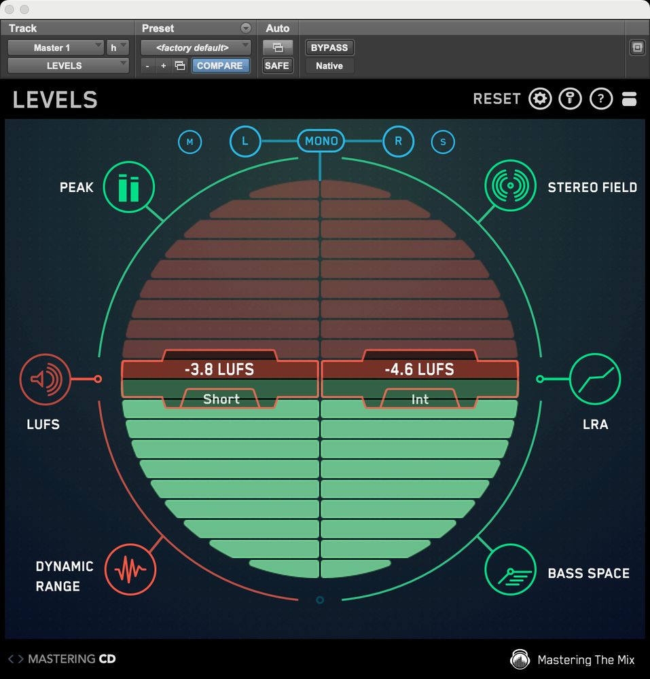
Task: Go to previous preset with left arrow
Action: pos(11,659)
